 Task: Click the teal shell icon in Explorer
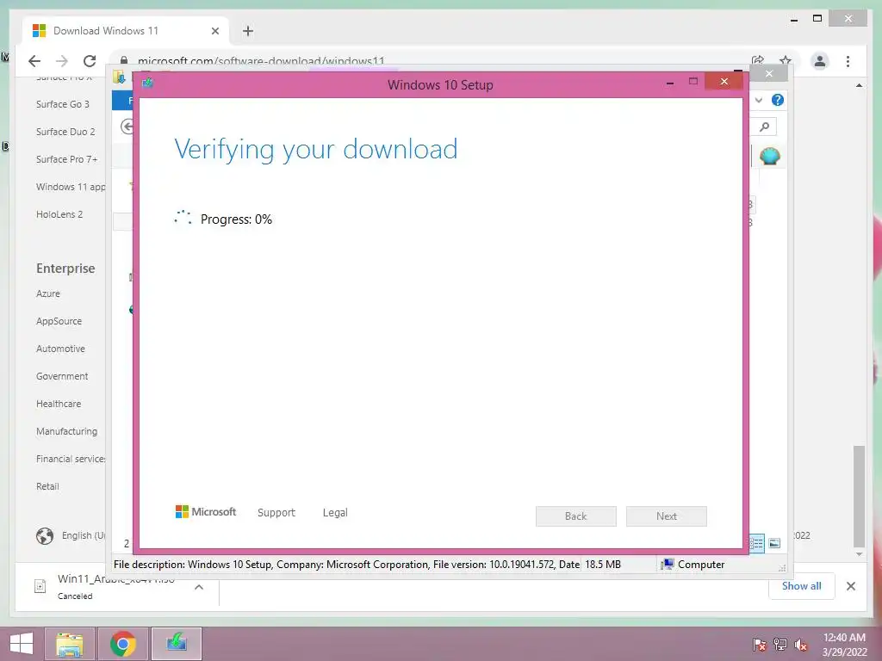pos(769,156)
